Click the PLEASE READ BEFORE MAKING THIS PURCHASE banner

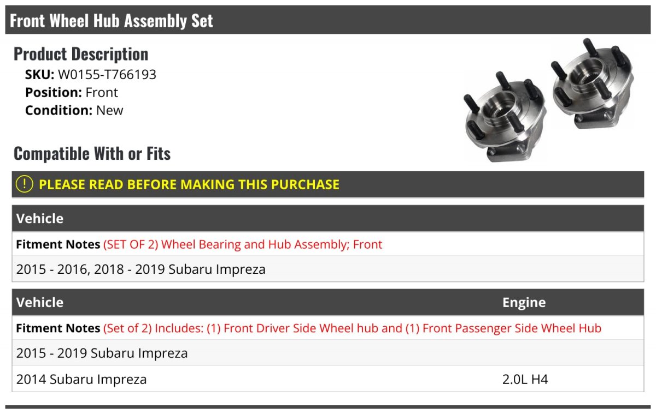[189, 184]
